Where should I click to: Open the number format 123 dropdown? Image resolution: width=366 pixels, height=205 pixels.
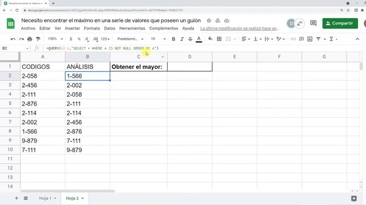[105, 39]
